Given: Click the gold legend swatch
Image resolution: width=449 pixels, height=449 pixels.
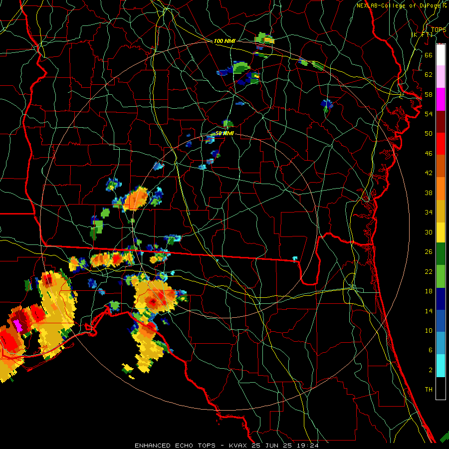Looking at the screenshot, I should click(x=441, y=211).
